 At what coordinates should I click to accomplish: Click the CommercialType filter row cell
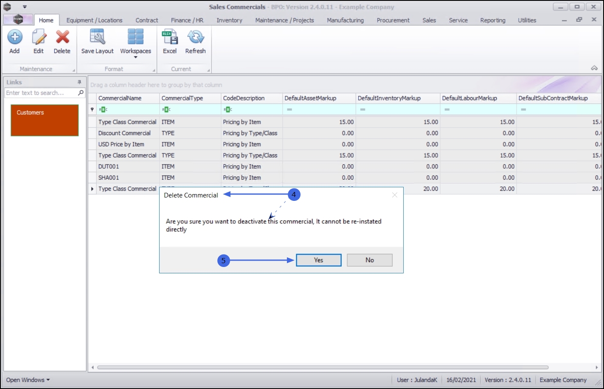(x=191, y=109)
